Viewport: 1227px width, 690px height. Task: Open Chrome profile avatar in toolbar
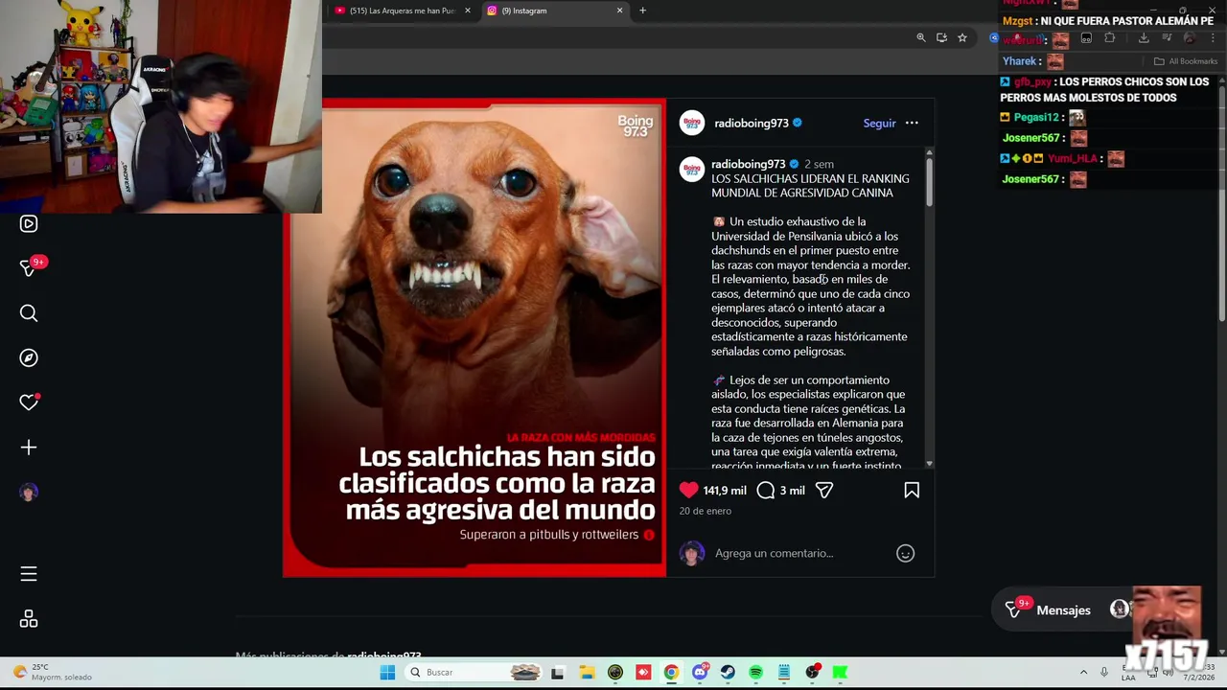click(1190, 37)
